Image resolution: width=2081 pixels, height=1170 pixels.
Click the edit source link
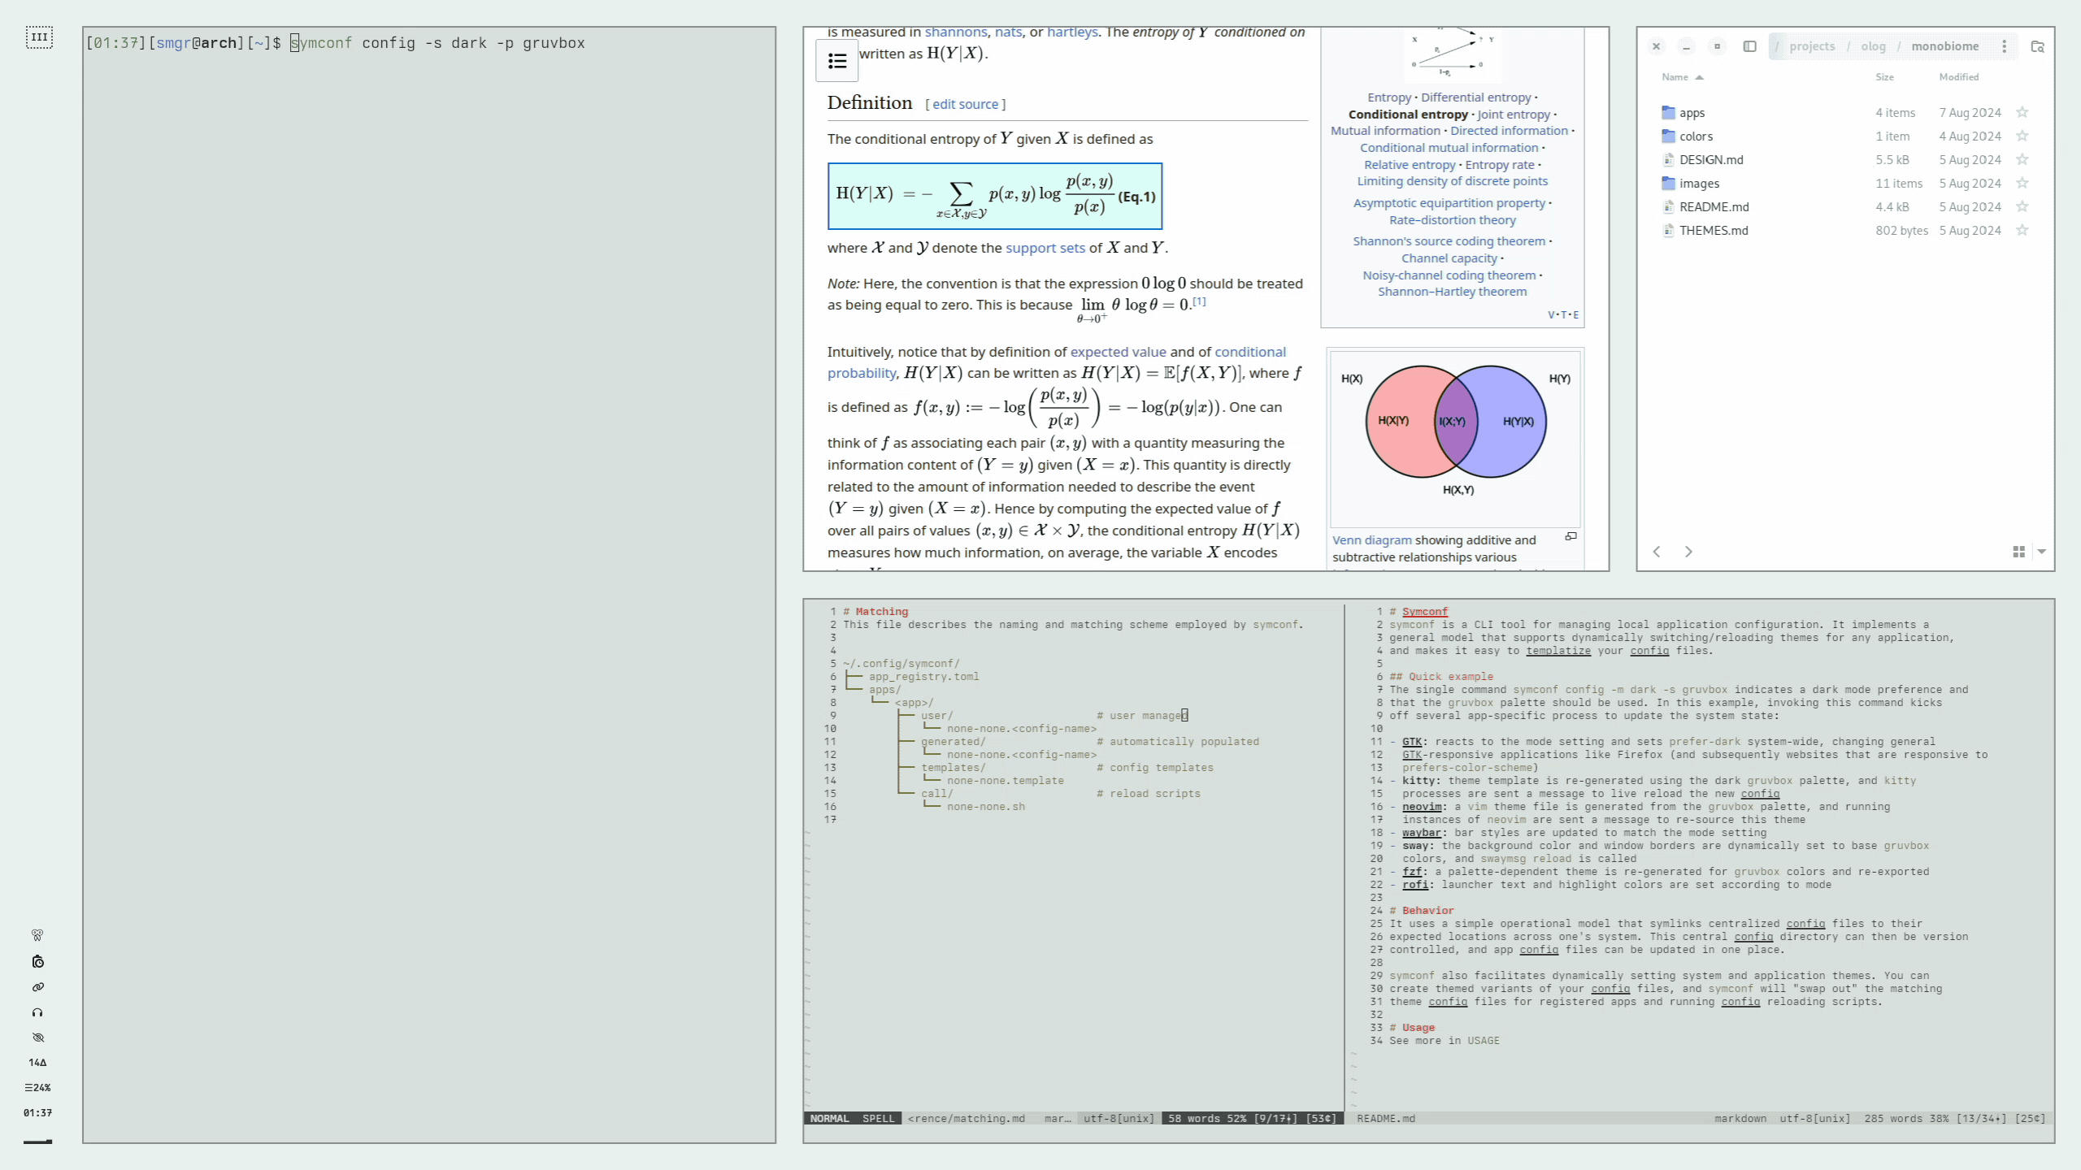(965, 104)
